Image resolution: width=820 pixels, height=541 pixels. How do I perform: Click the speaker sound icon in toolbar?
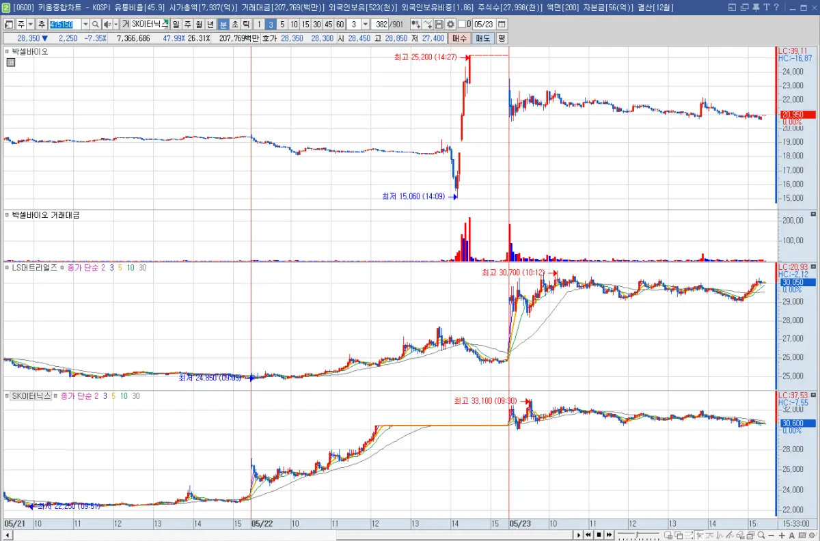tap(107, 24)
